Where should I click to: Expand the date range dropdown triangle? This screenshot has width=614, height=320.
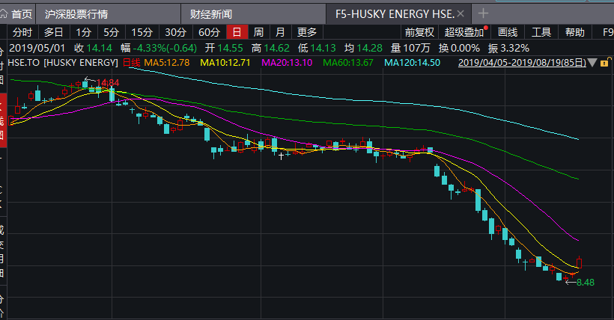click(x=592, y=63)
